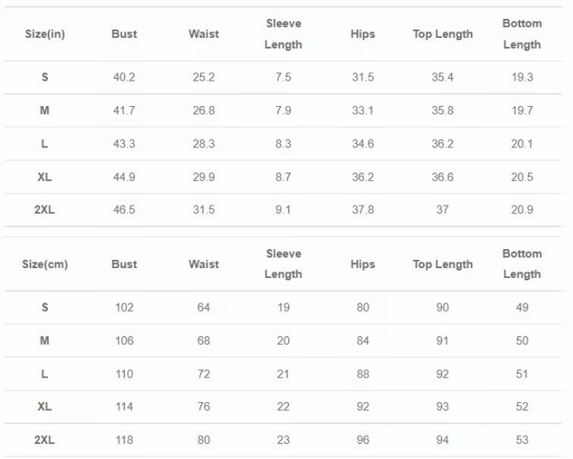Screen dimensions: 573x459
Task: Select the Bust header in the inches table
Action: pyautogui.click(x=124, y=34)
